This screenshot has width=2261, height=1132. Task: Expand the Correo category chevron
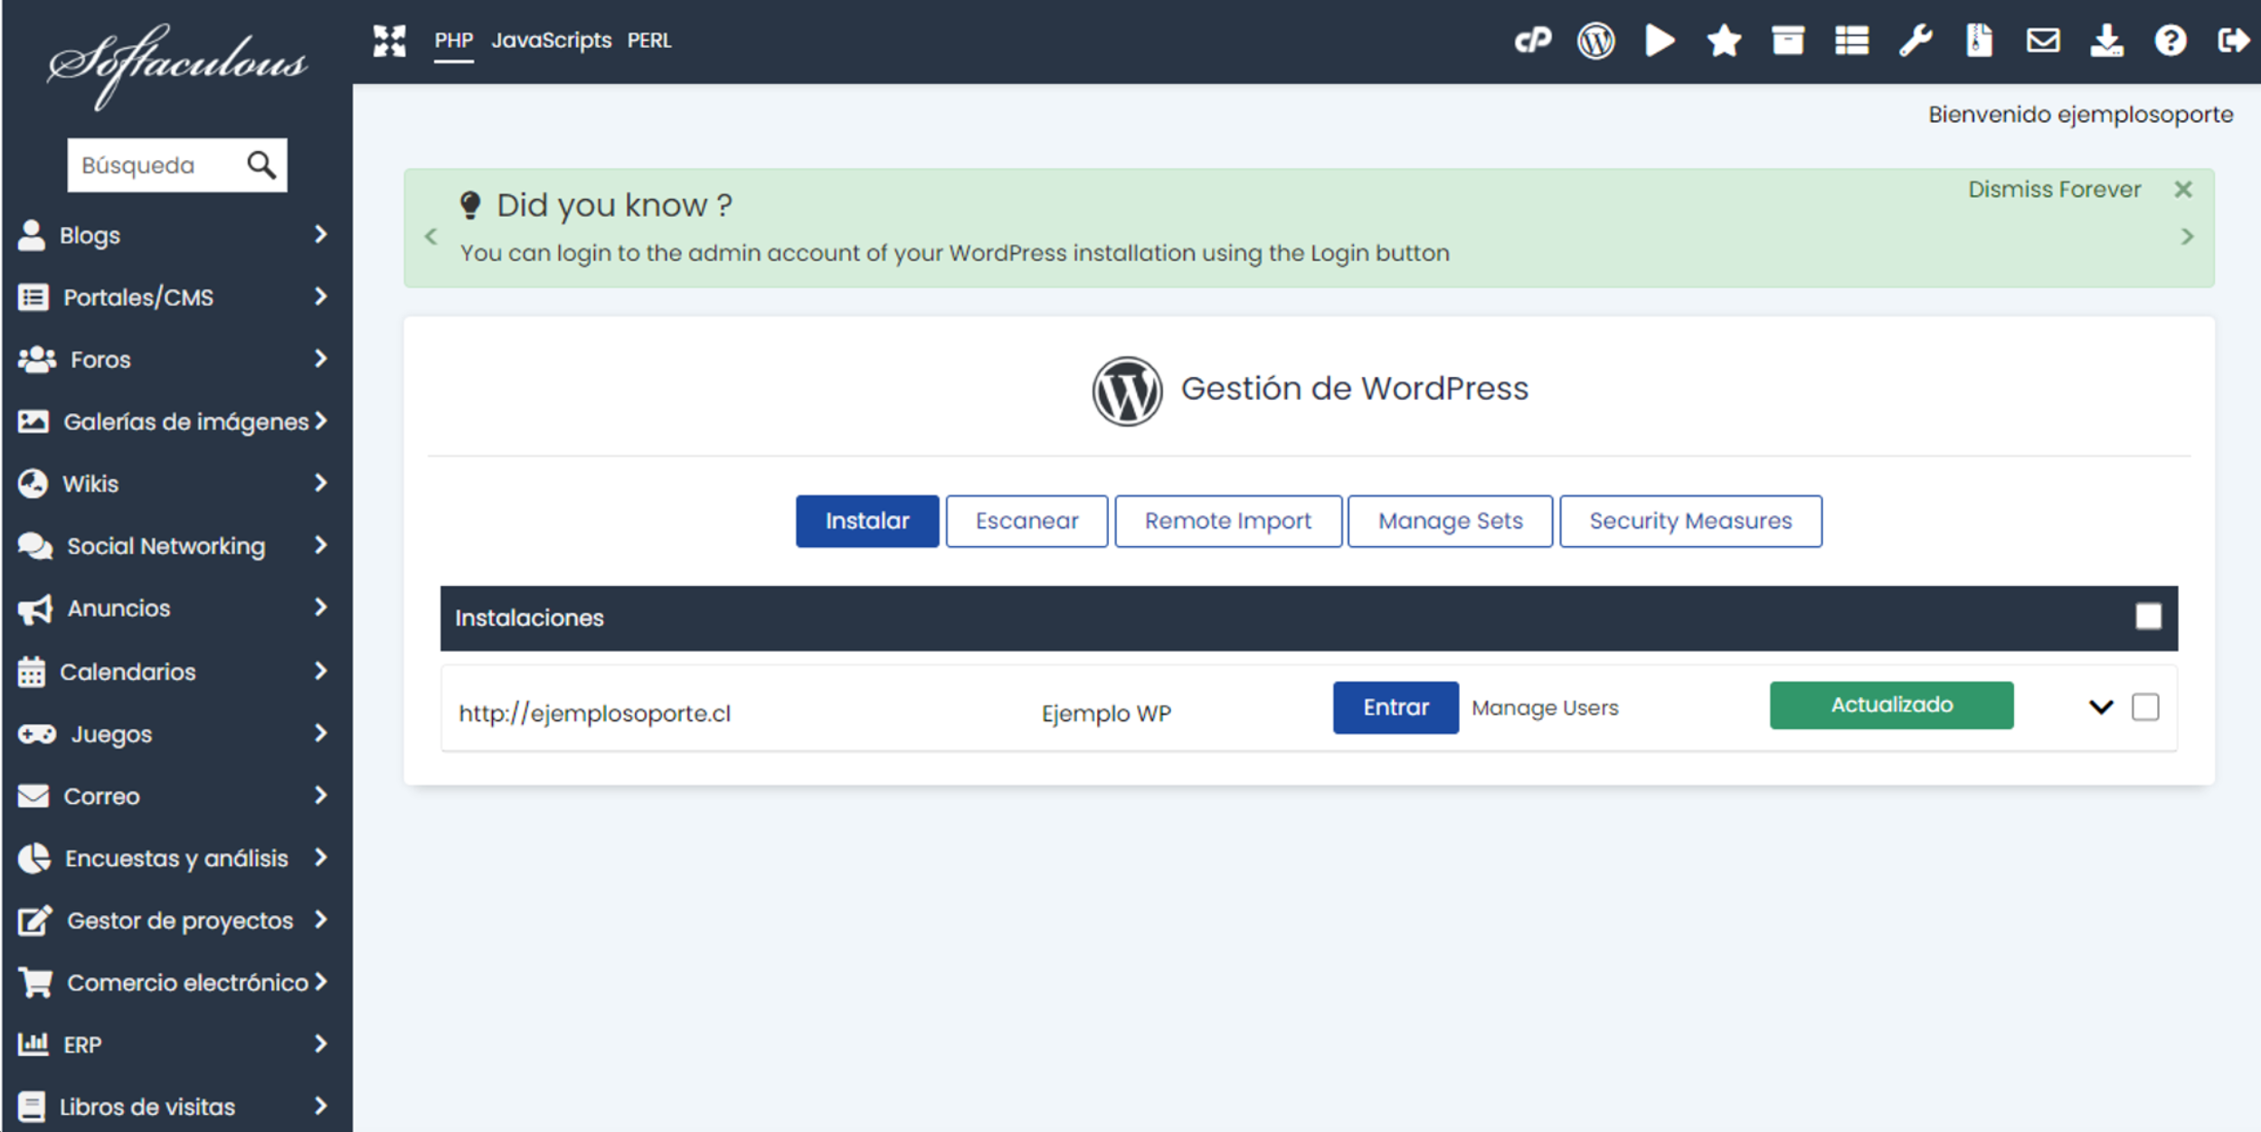[x=320, y=796]
